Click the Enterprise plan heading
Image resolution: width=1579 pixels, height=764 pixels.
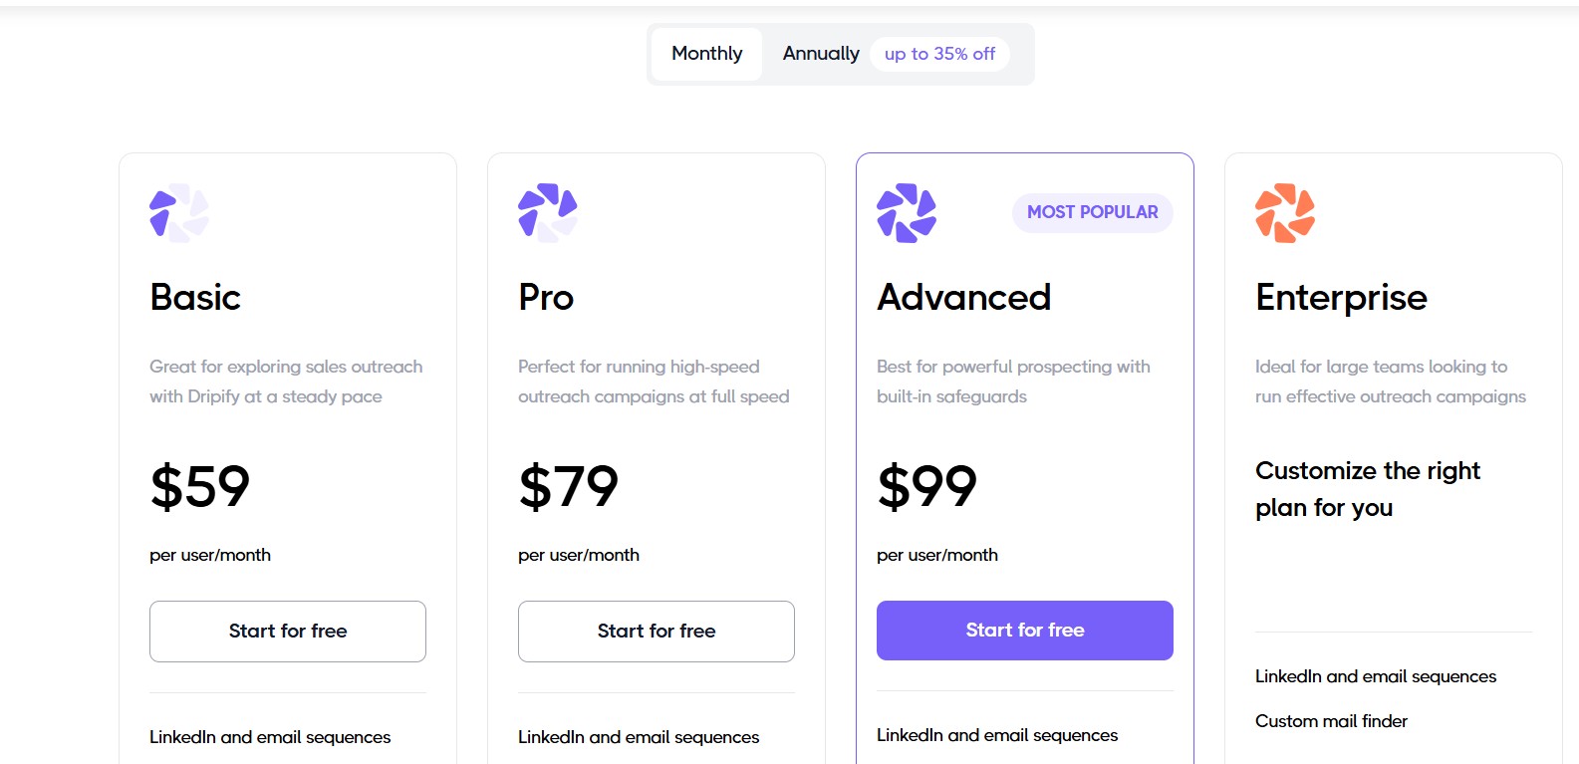tap(1340, 297)
